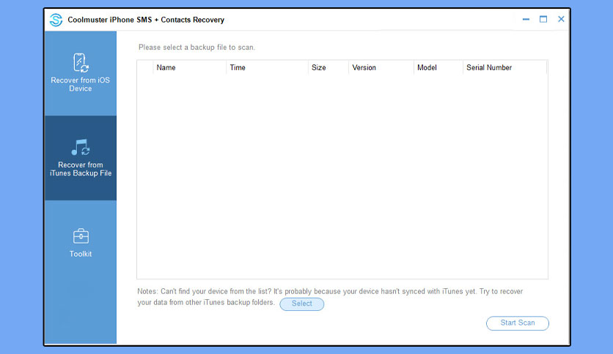Click the phone recovery icon in sidebar
Screen dimensions: 613x354
coord(81,63)
